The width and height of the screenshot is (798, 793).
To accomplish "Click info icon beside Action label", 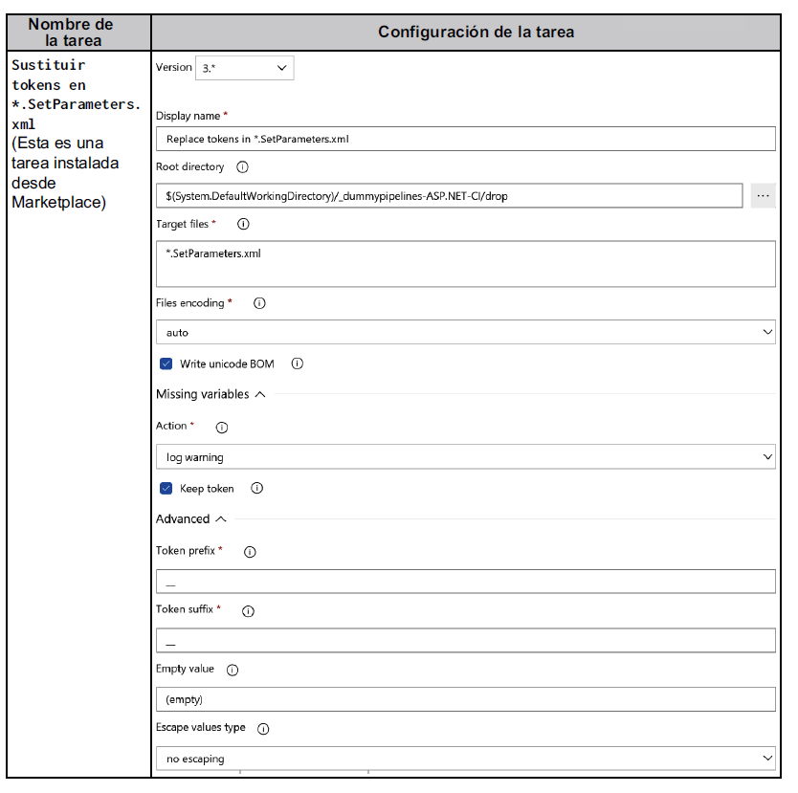I will pyautogui.click(x=222, y=427).
